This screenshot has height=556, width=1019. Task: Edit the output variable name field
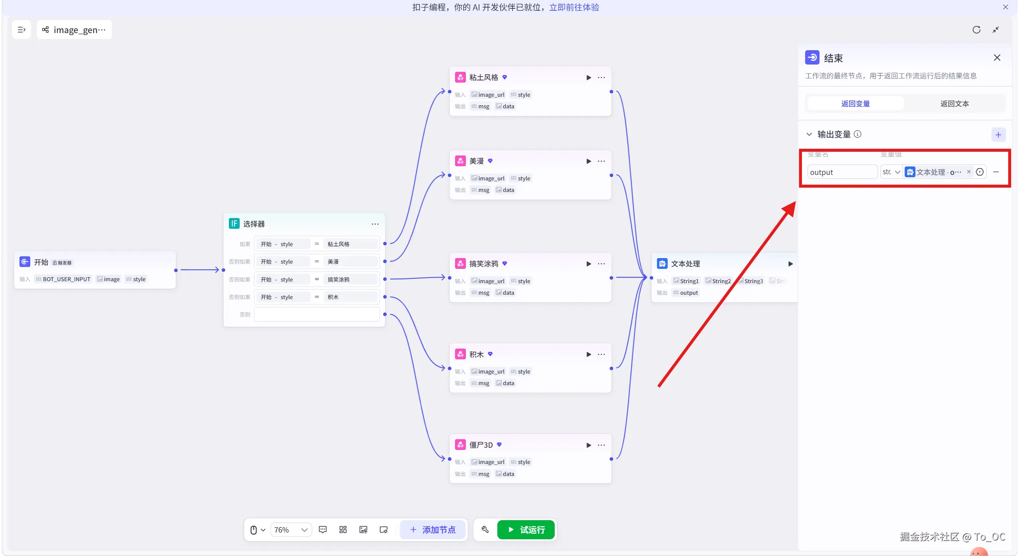[842, 172]
